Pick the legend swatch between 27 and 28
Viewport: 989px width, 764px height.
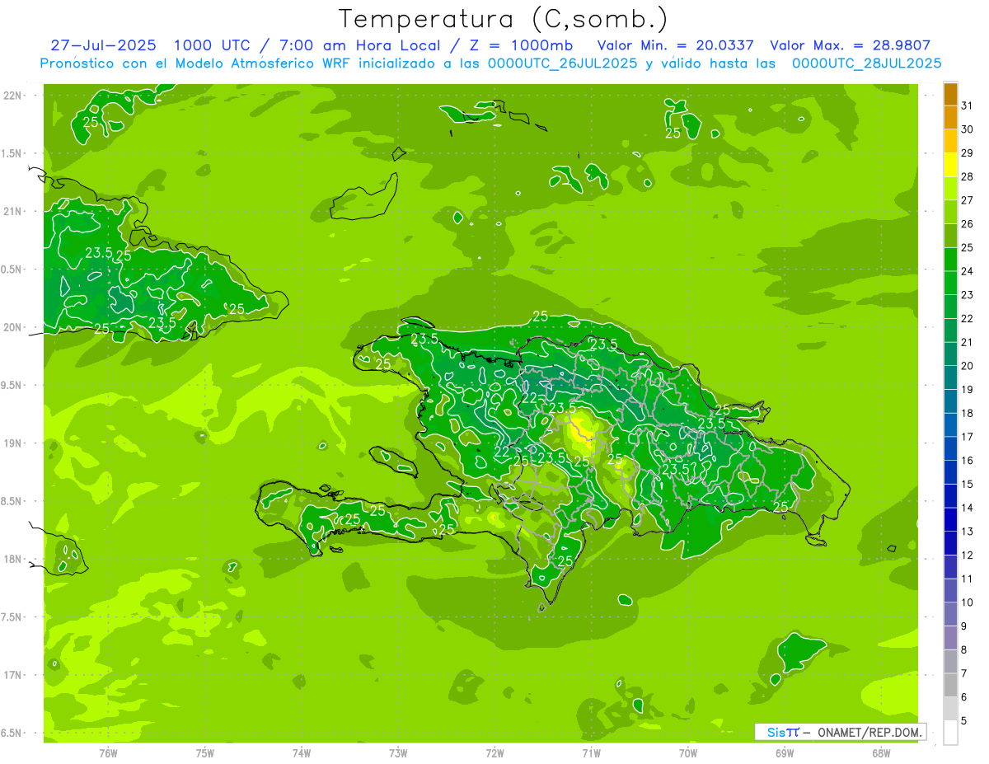(950, 188)
